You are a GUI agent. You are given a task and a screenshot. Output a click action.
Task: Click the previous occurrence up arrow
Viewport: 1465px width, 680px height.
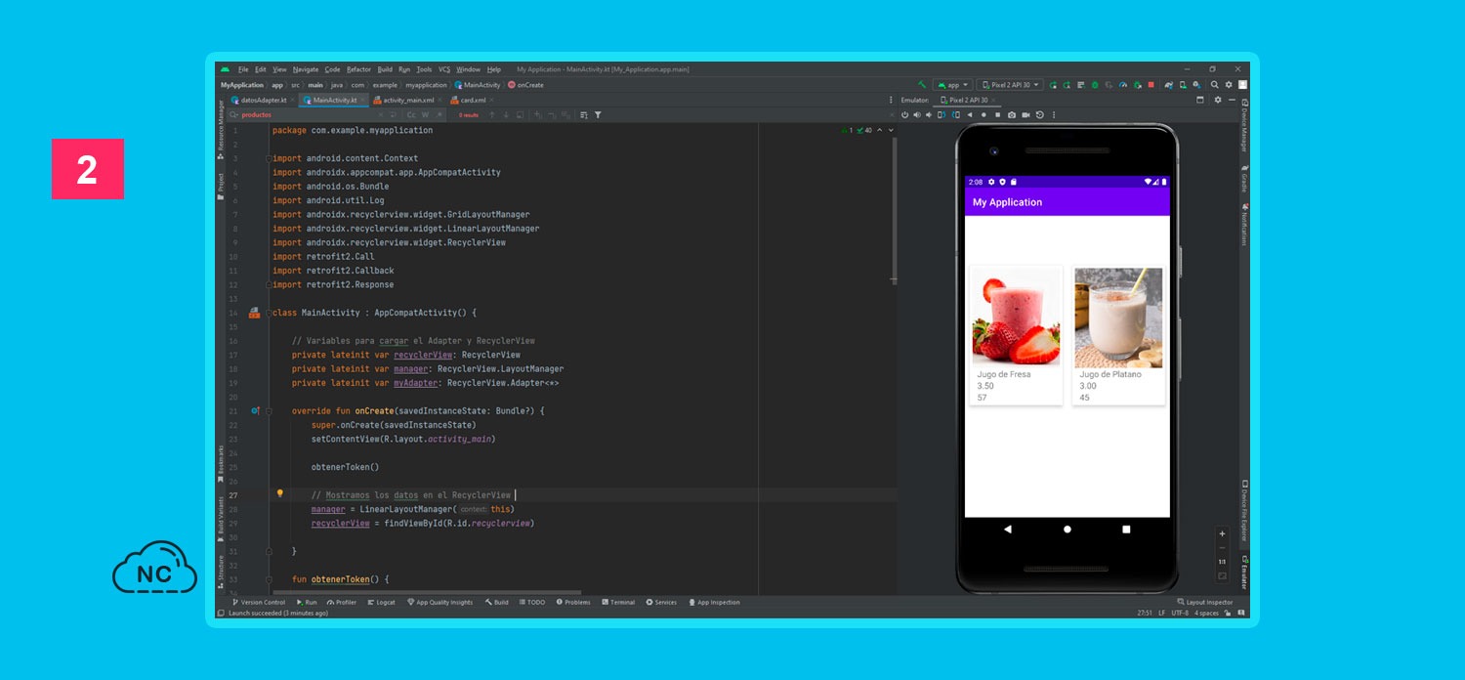[x=492, y=115]
